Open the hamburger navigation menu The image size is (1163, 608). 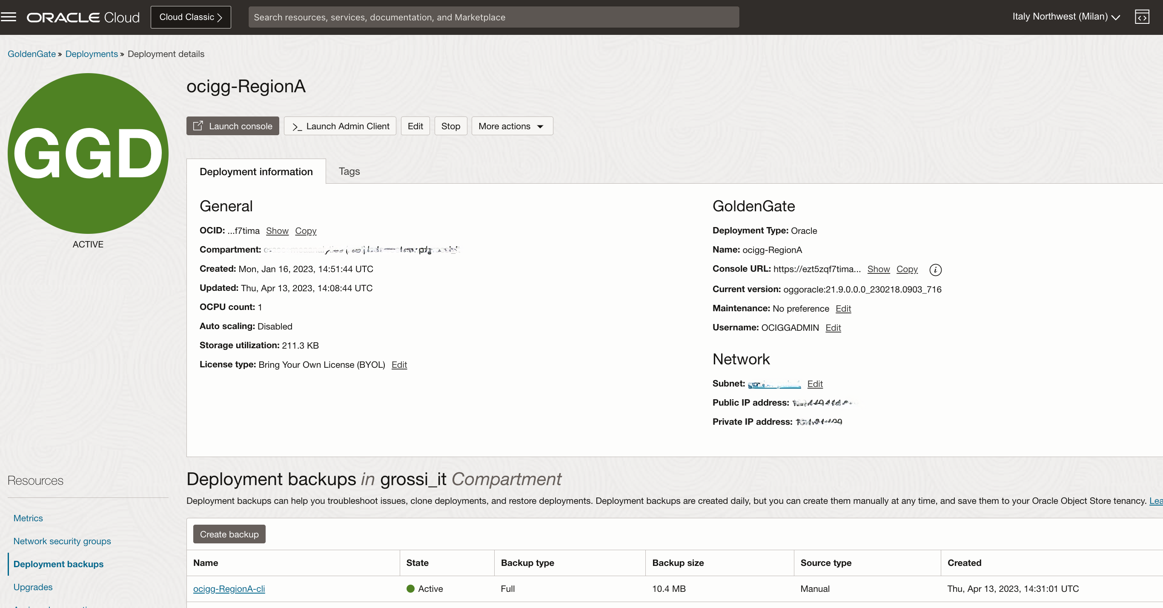click(8, 17)
